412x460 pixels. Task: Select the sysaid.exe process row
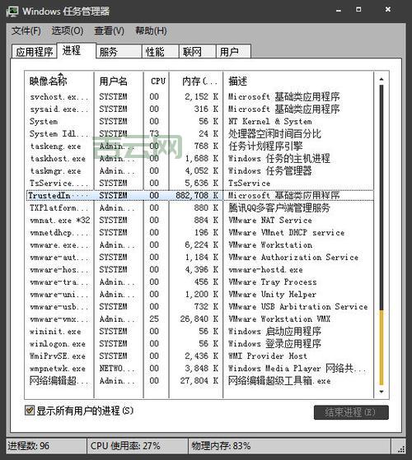tap(199, 109)
